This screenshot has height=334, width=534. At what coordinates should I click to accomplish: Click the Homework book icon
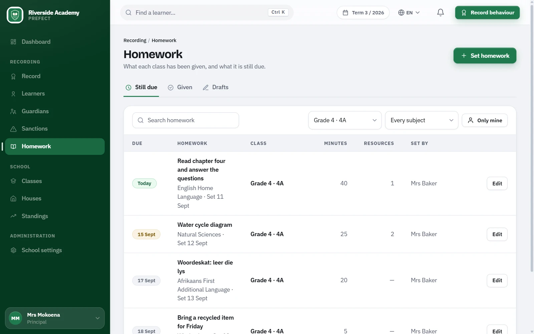pyautogui.click(x=13, y=146)
